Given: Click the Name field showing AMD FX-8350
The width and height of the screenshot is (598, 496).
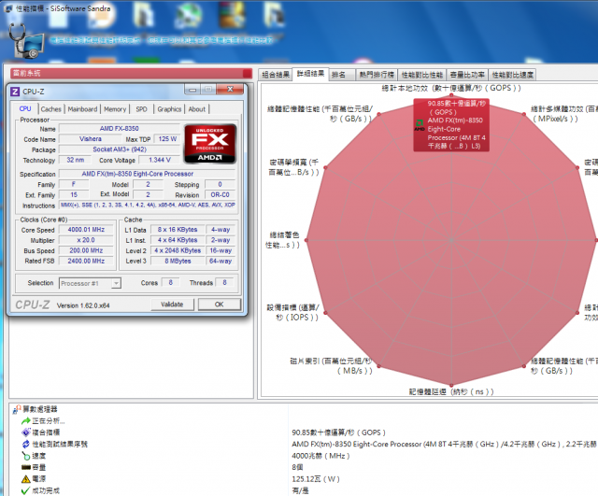Looking at the screenshot, I should [120, 129].
